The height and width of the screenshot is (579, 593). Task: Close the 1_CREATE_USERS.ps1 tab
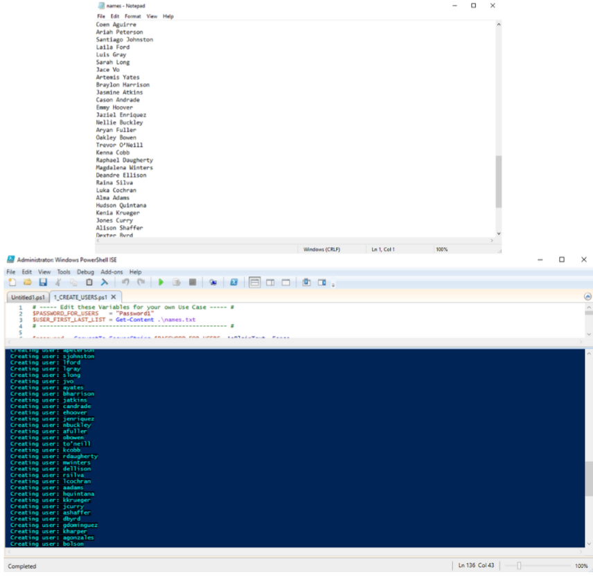(x=114, y=297)
